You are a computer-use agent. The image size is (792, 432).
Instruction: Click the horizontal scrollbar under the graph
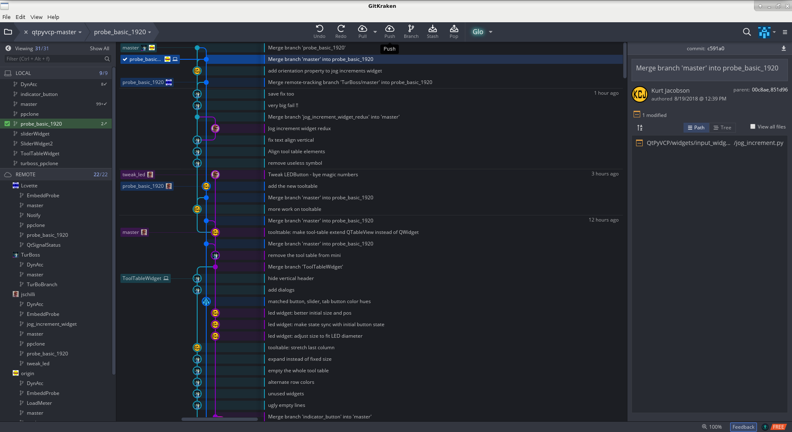219,419
